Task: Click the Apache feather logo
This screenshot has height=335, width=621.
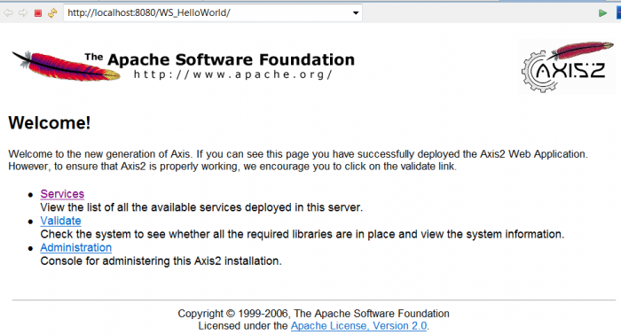Action: point(67,66)
